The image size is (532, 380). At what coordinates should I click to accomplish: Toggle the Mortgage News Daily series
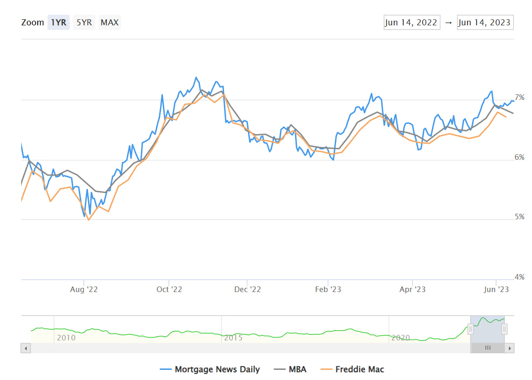(x=210, y=369)
